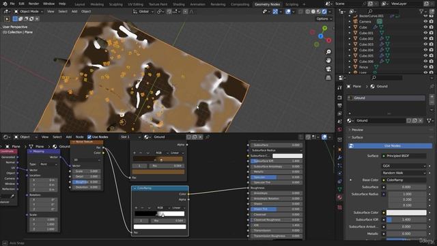The width and height of the screenshot is (437, 246).
Task: Disable Fence in renders camera icon
Action: (x=432, y=67)
